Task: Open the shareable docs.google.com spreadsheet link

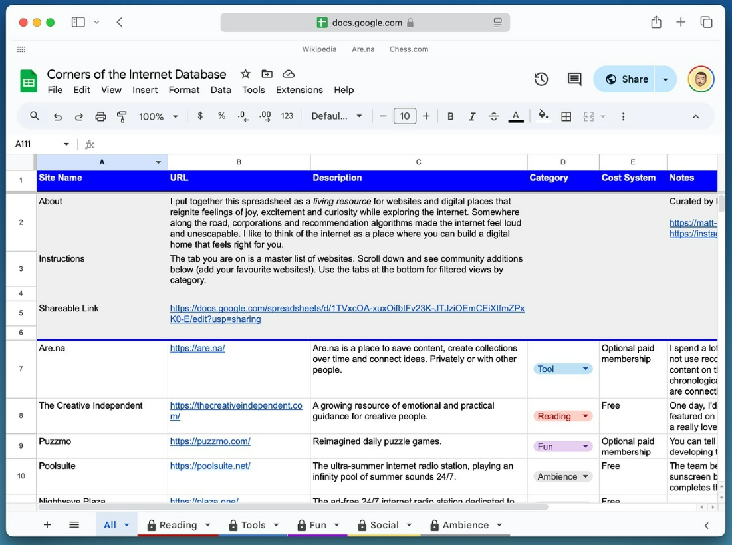Action: pos(347,313)
